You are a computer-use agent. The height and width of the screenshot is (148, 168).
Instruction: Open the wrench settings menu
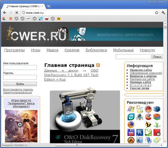point(163,13)
